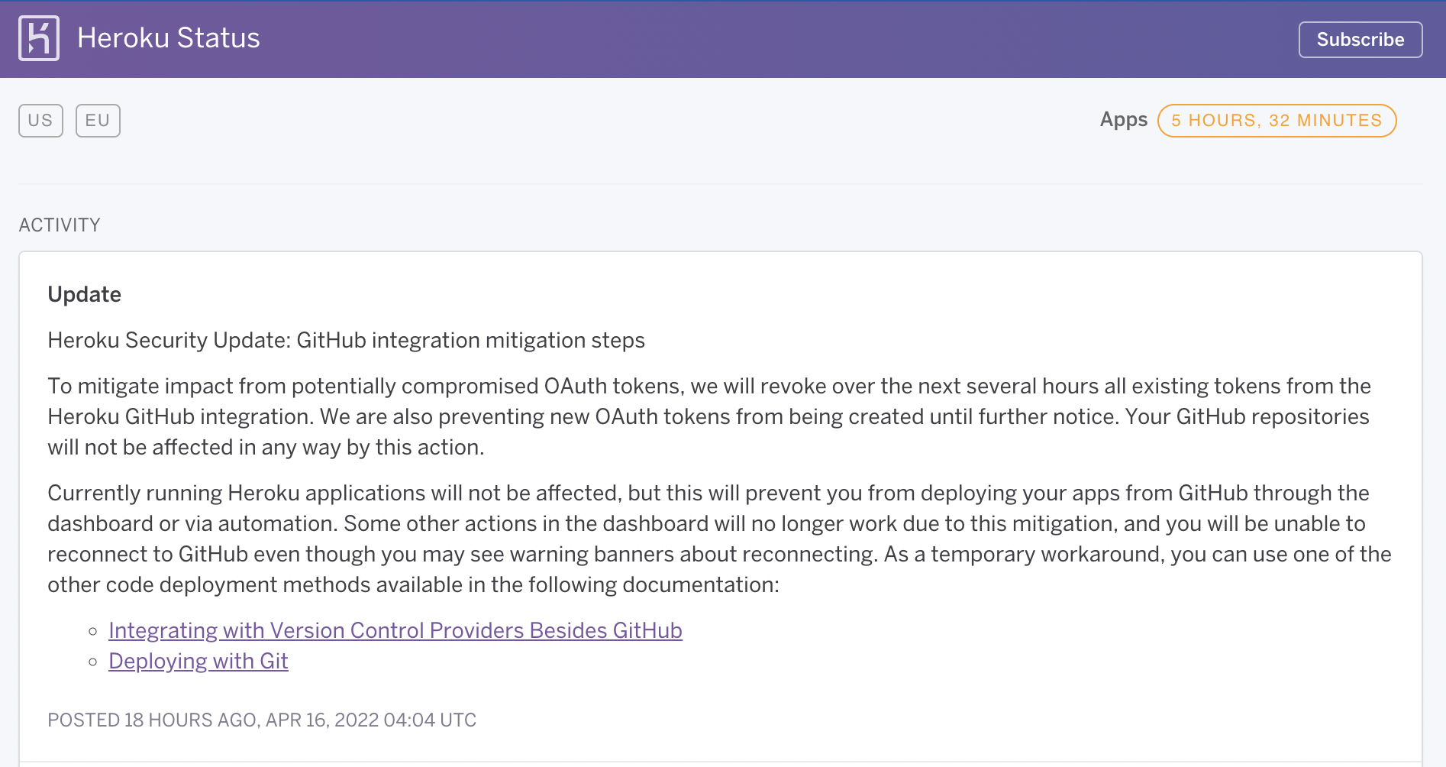Open the Deploying with Git link
The width and height of the screenshot is (1446, 767).
(x=199, y=661)
